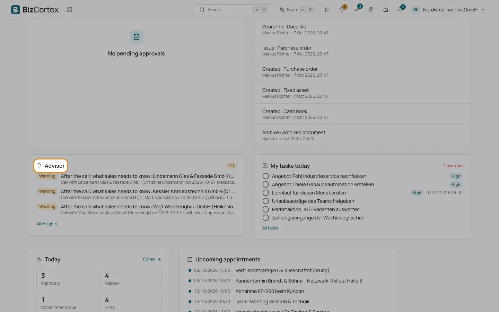Open the notifications bell with badge 6
This screenshot has height=312, width=499.
[x=401, y=10]
